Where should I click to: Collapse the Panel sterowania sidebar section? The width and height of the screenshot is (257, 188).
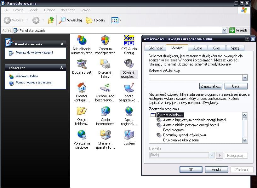[x=62, y=44]
